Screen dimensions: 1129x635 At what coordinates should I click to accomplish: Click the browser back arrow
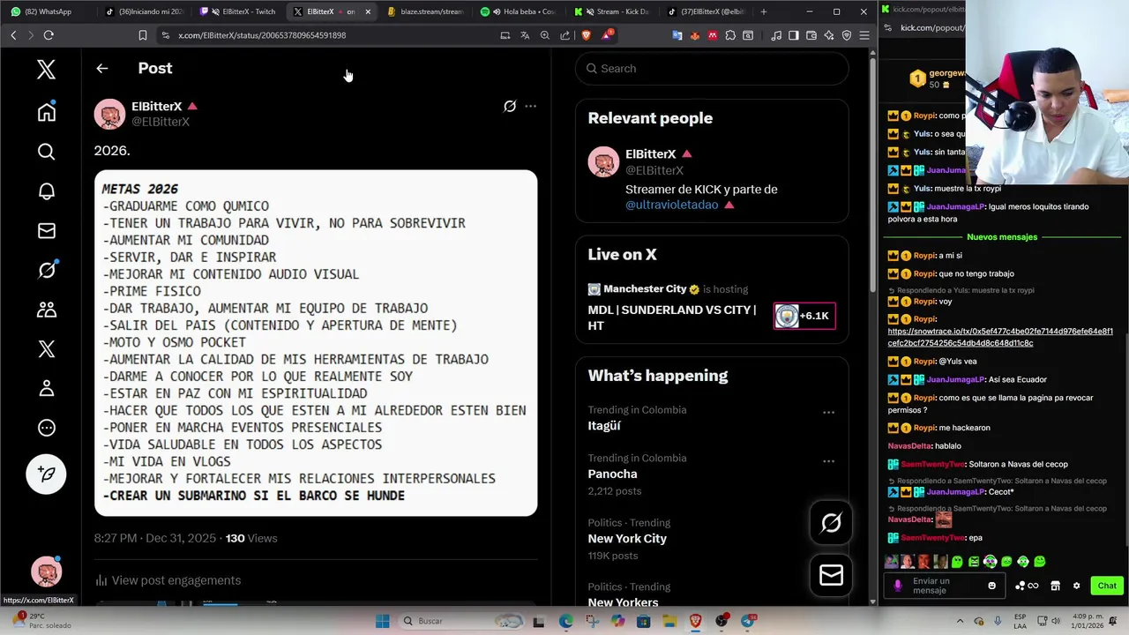click(13, 35)
